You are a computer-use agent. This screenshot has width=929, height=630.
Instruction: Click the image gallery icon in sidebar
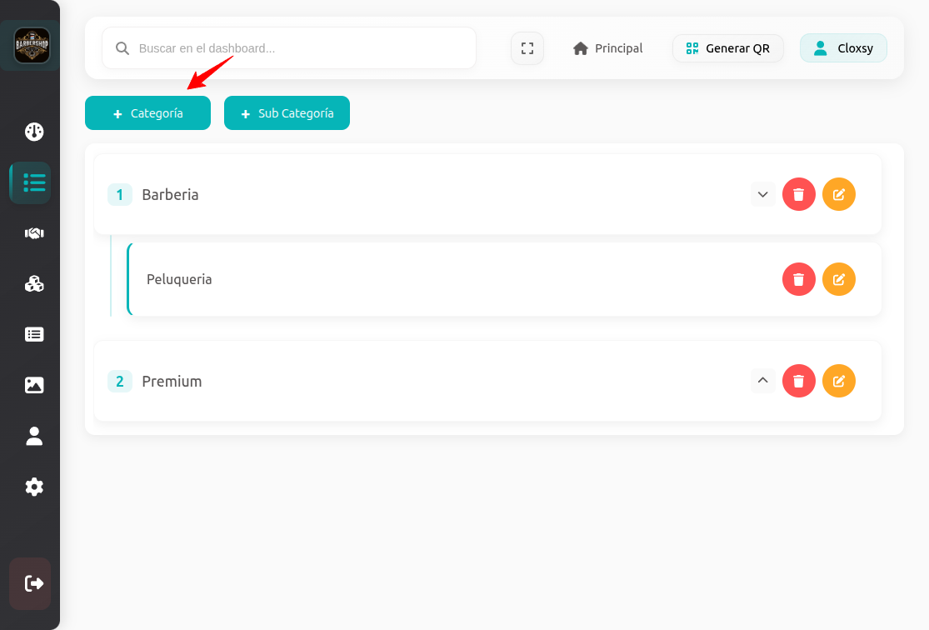[34, 385]
